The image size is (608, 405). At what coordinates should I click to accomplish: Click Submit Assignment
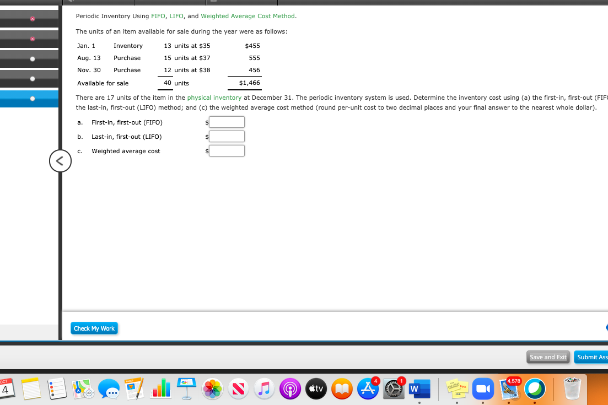(x=593, y=357)
